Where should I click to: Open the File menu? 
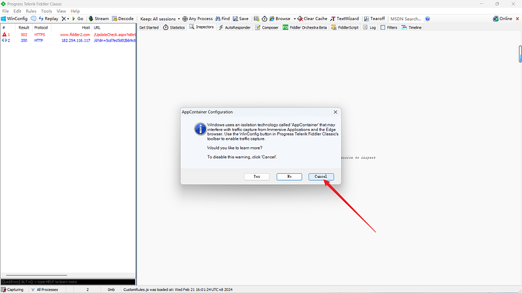coord(6,11)
